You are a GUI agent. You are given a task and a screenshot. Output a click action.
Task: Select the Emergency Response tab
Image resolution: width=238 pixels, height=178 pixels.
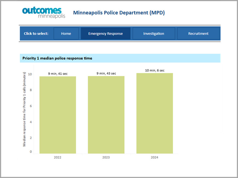tap(106, 33)
